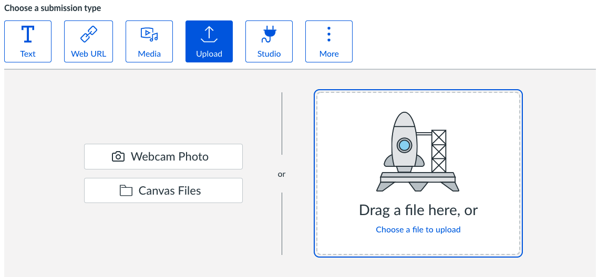Image resolution: width=598 pixels, height=277 pixels.
Task: Switch to the Media submission type
Action: coord(149,41)
